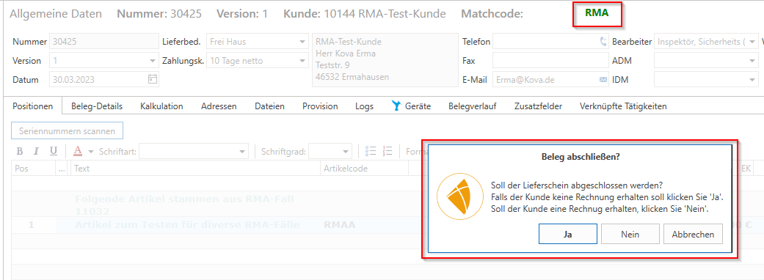Click the Seriennummern scannen button

pos(68,131)
